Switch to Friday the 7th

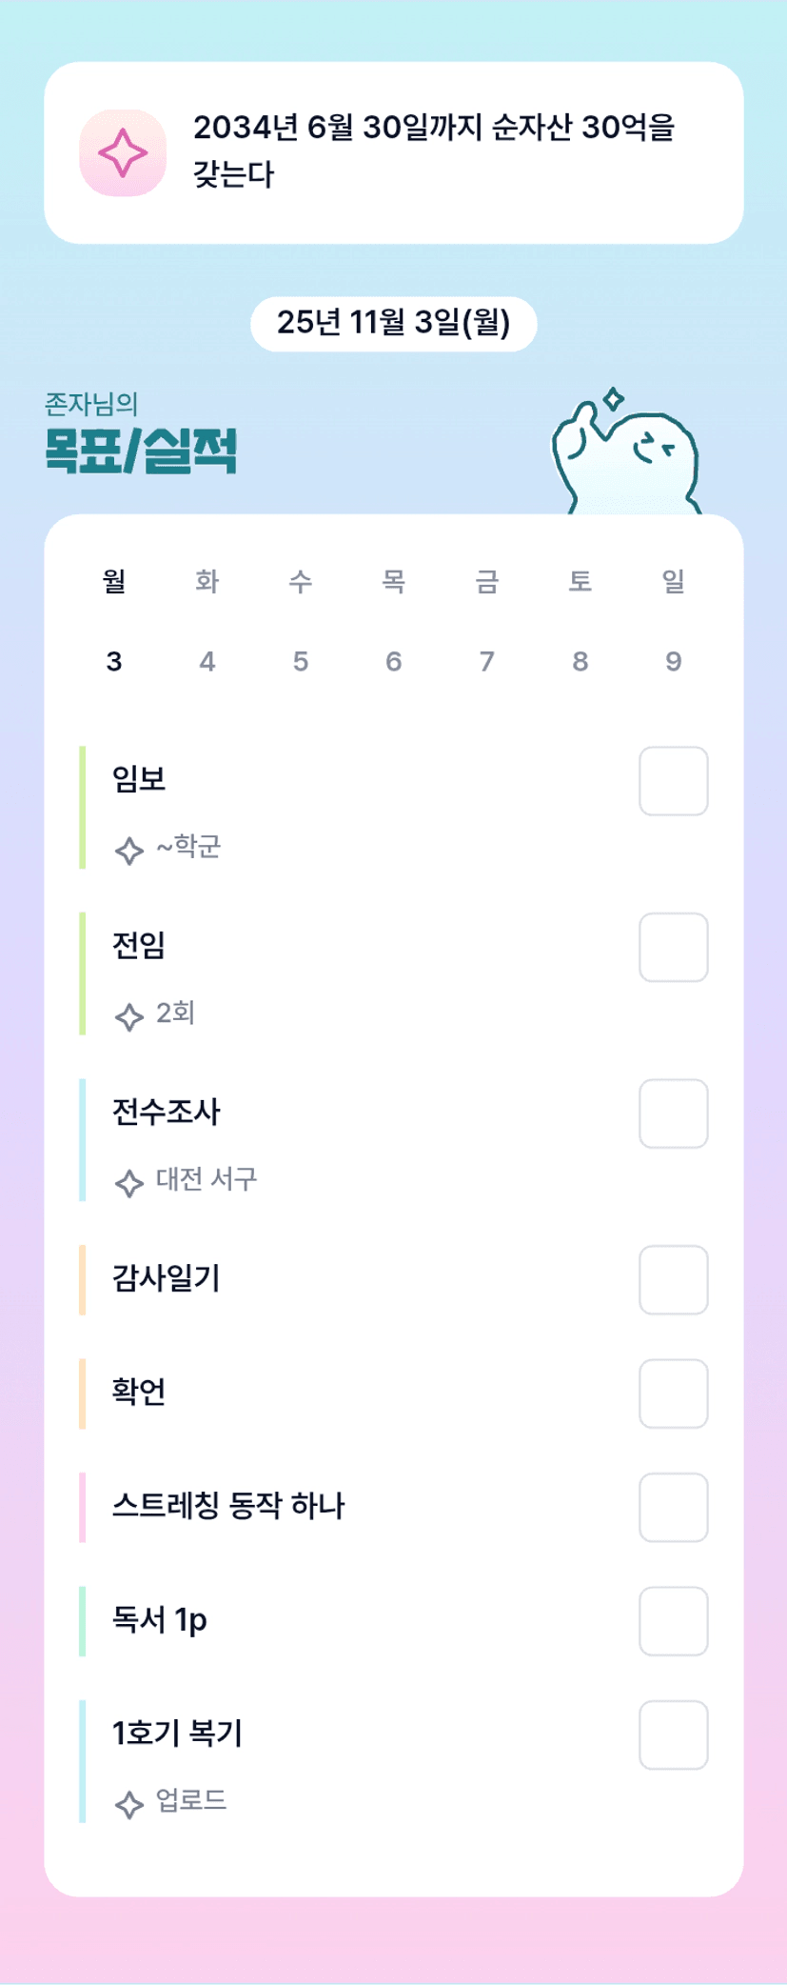[x=487, y=661]
